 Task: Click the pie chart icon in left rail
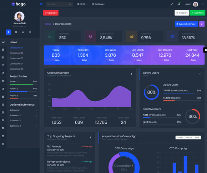click(3, 65)
